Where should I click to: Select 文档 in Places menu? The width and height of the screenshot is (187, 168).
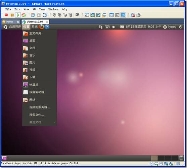click(x=39, y=48)
